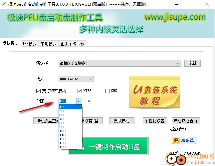Toggle the NTFS checkbox

click(x=85, y=91)
